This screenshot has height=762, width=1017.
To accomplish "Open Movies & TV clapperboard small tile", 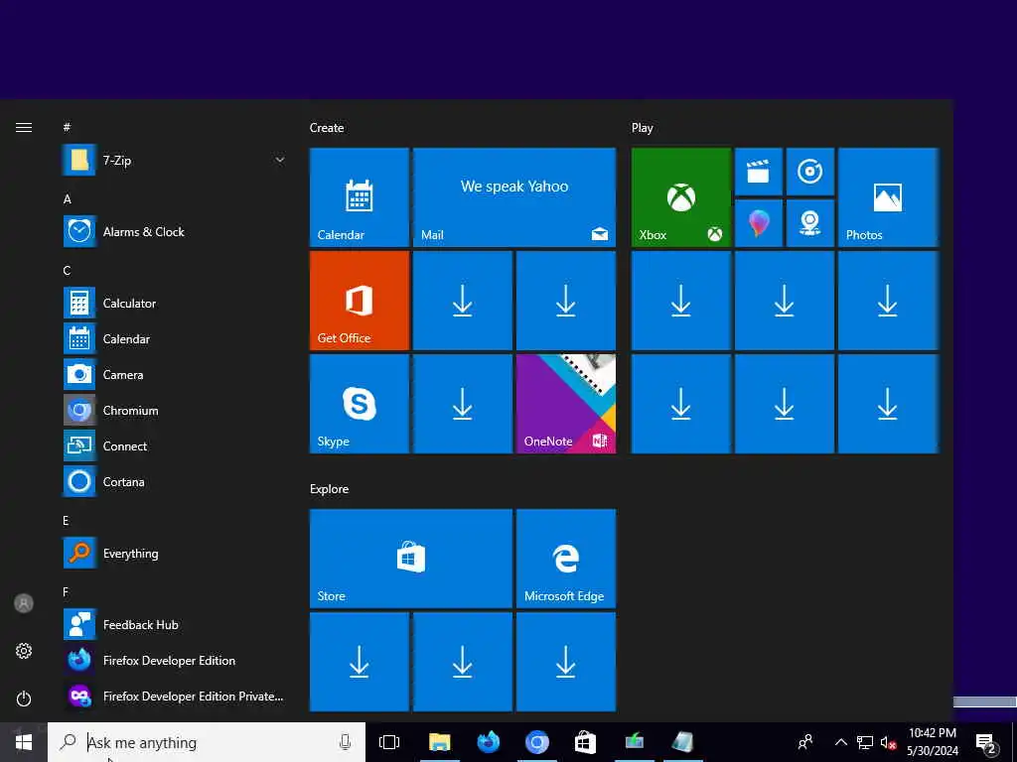I will coord(758,172).
